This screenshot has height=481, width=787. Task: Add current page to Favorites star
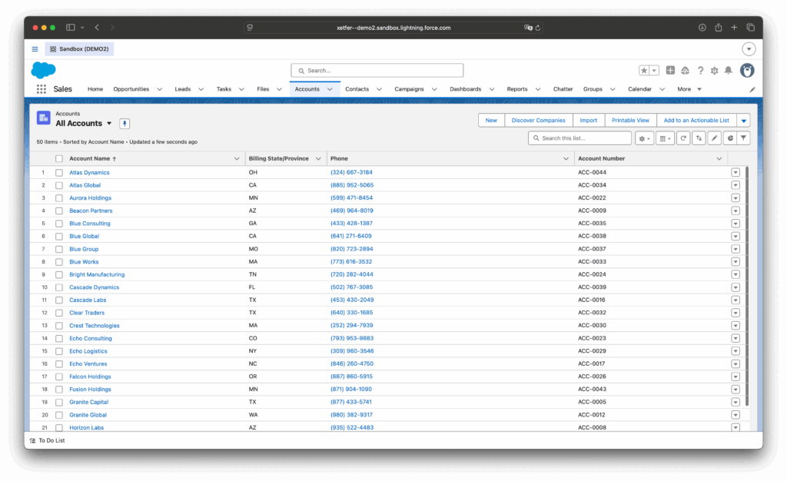(644, 70)
